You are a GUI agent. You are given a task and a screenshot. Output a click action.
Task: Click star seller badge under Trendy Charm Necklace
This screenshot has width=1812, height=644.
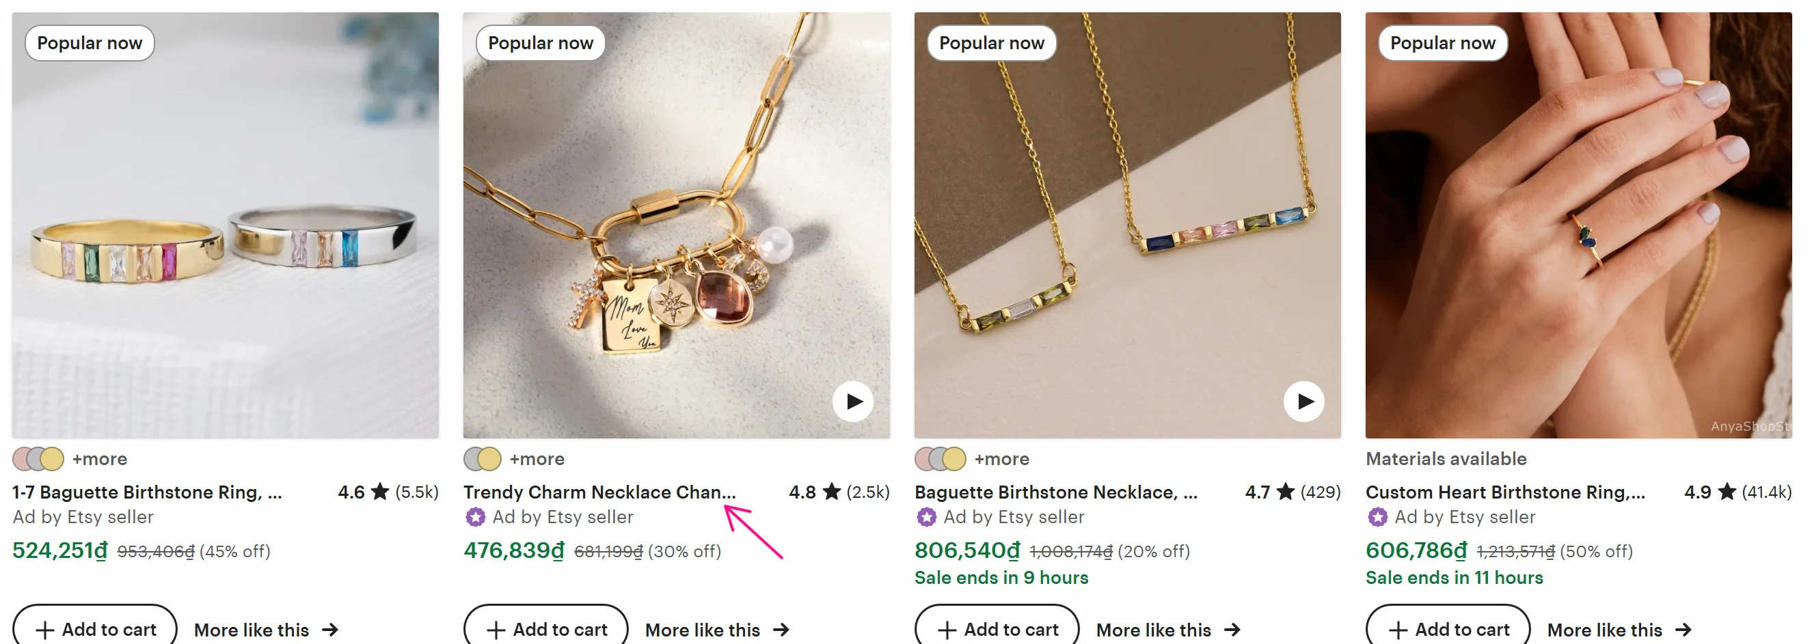(x=476, y=518)
